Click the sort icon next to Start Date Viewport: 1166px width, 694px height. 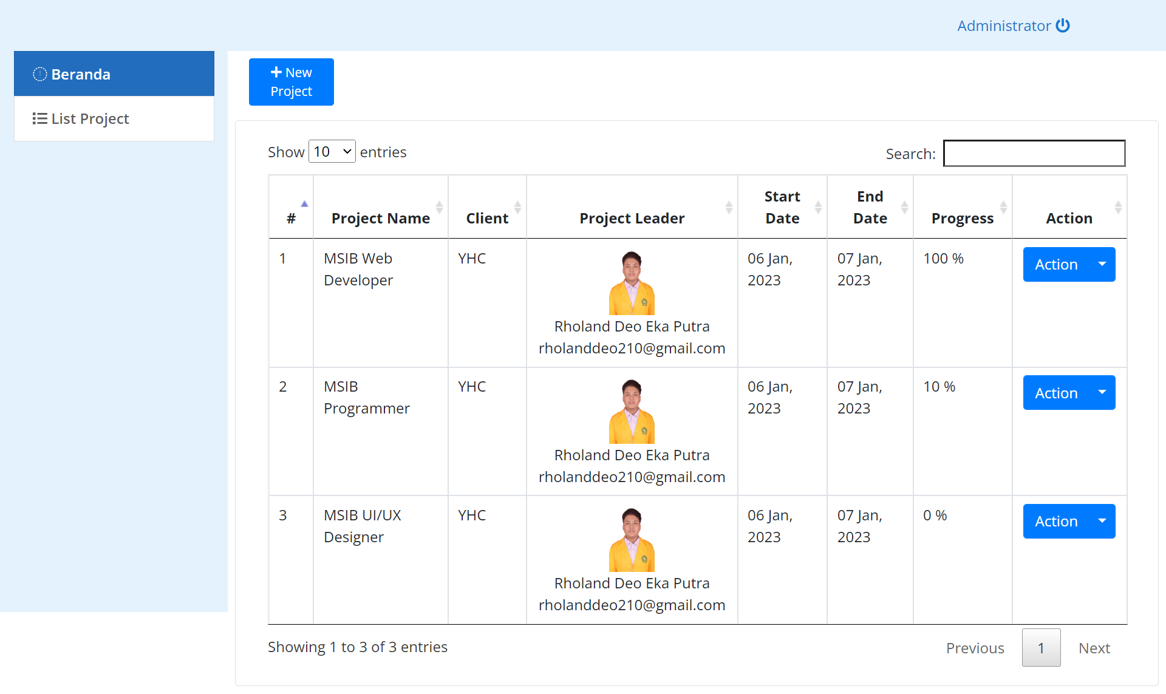pos(817,207)
